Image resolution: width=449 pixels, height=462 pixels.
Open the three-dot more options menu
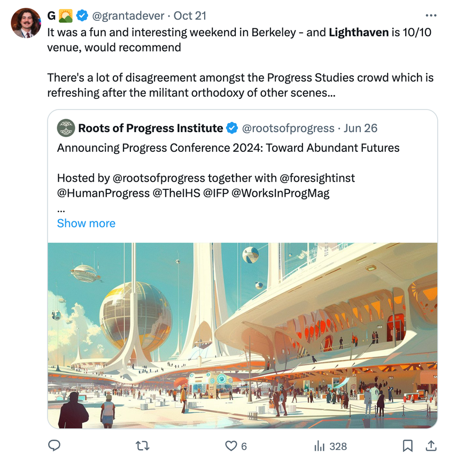tap(431, 16)
